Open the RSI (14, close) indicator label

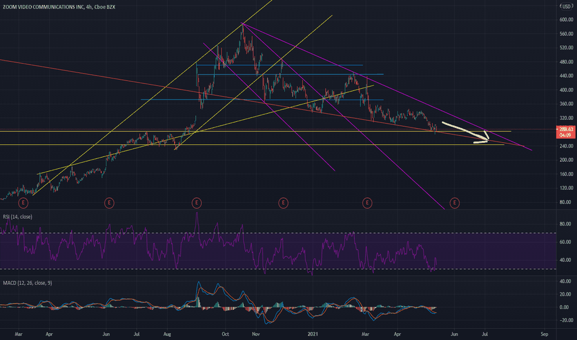(x=18, y=217)
